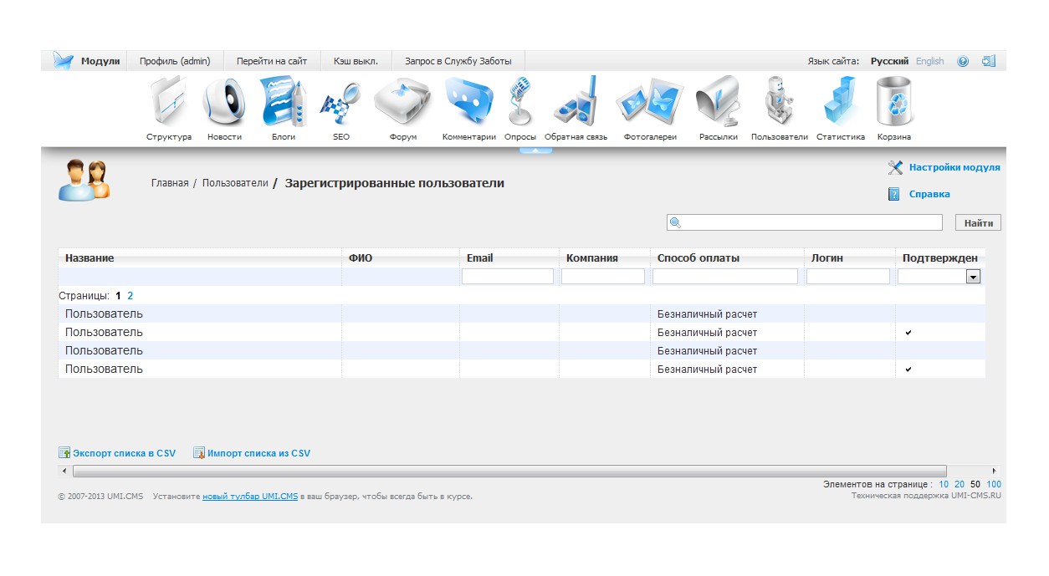Viewport: 1049px width, 576px height.
Task: Sort by Логин column header
Action: pyautogui.click(x=827, y=258)
